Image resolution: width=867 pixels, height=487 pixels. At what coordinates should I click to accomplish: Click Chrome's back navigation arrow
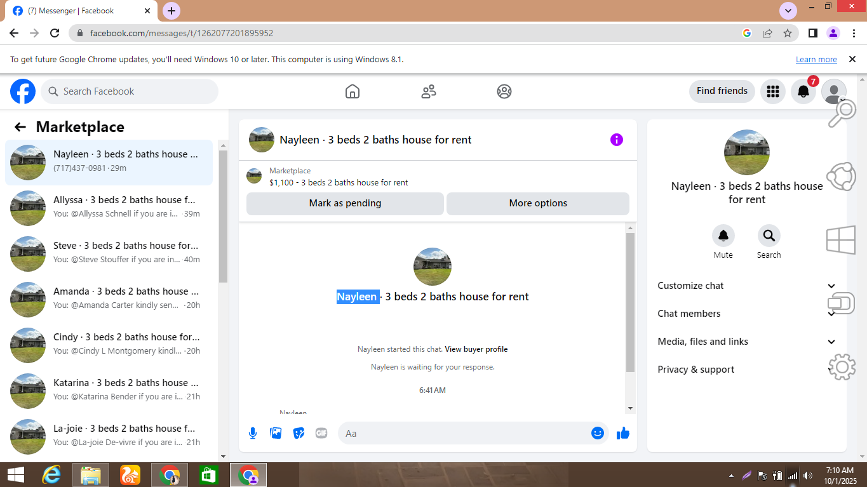14,33
